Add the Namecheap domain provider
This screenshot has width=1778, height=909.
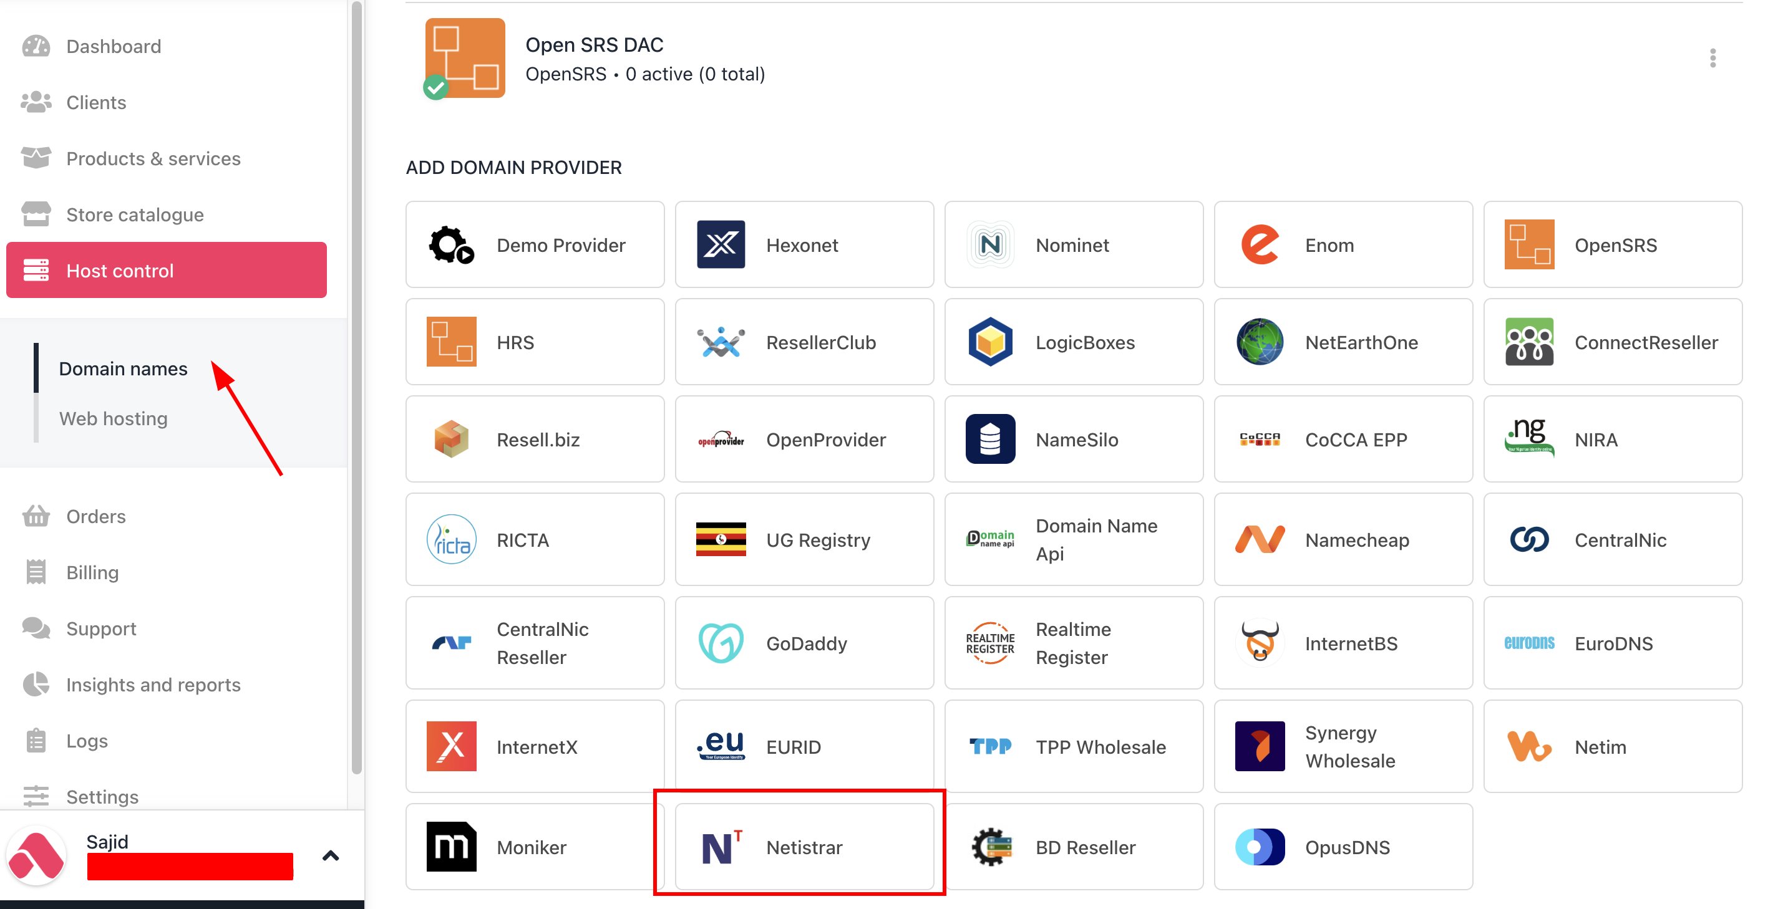(1343, 539)
